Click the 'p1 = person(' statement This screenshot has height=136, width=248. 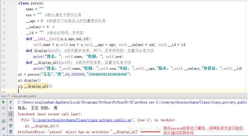pos(29,74)
